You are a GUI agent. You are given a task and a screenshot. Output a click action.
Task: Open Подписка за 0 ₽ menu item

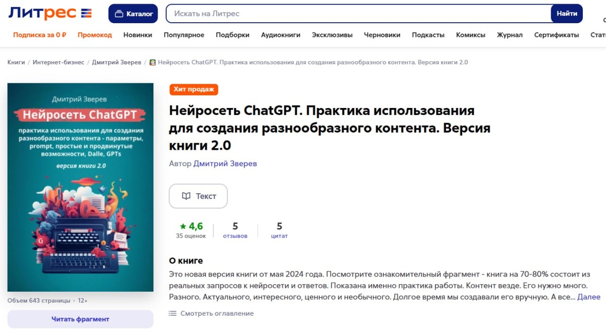[x=40, y=35]
